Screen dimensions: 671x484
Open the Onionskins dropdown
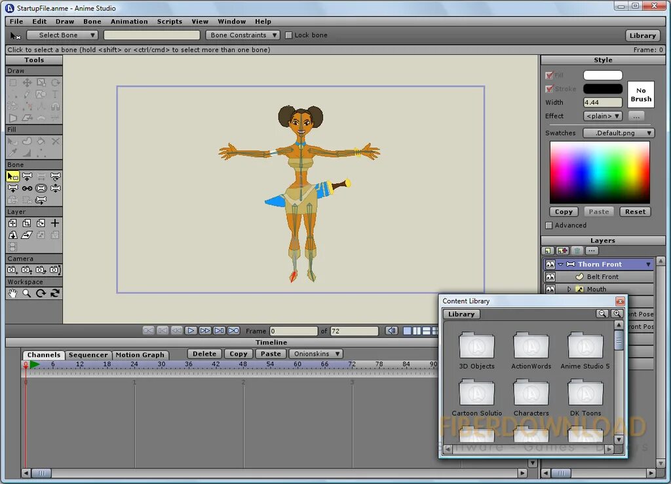pyautogui.click(x=316, y=354)
